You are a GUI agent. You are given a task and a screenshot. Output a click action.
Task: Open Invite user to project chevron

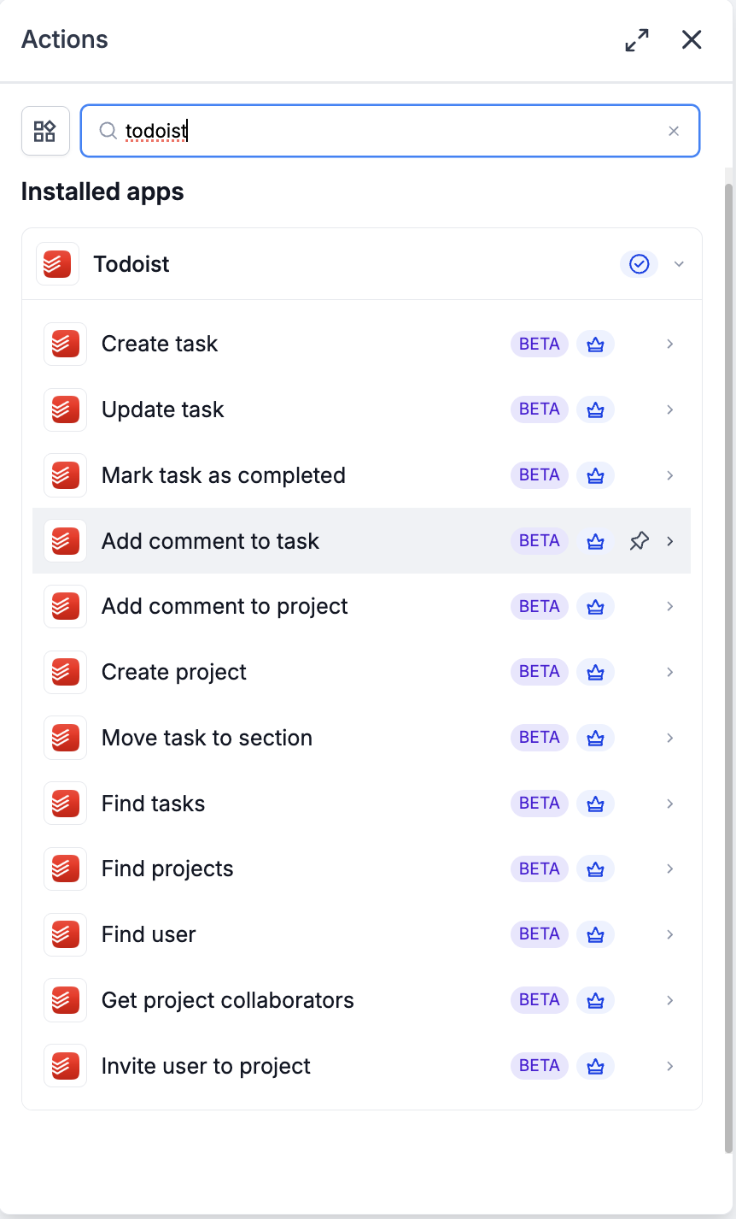pos(670,1066)
